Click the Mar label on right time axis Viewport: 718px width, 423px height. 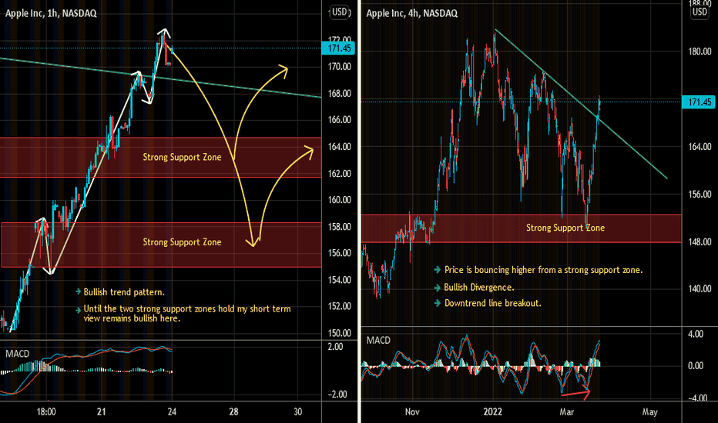click(566, 412)
